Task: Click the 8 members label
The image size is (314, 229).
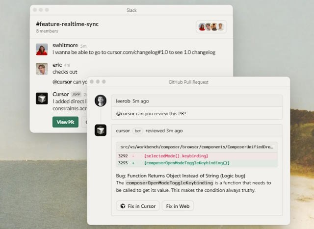Action: tap(47, 31)
